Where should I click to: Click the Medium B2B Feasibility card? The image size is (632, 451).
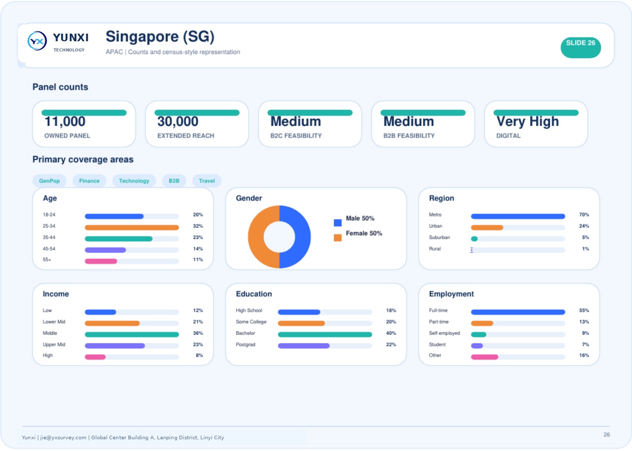coord(423,124)
